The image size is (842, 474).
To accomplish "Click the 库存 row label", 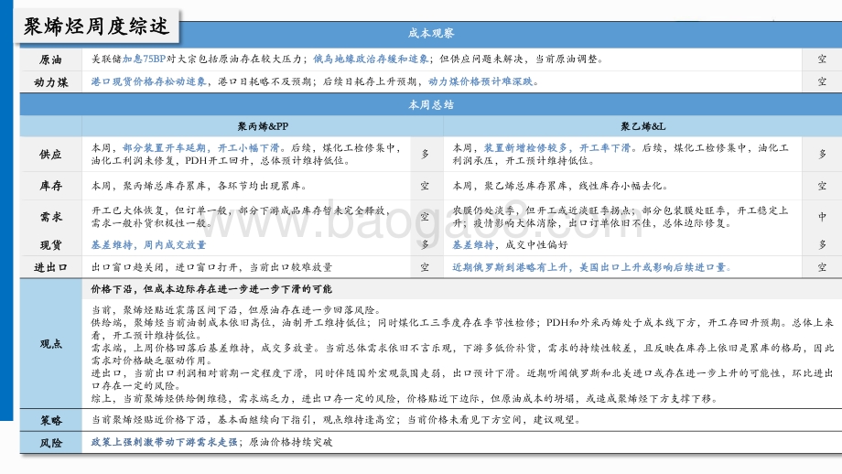I will tap(50, 187).
